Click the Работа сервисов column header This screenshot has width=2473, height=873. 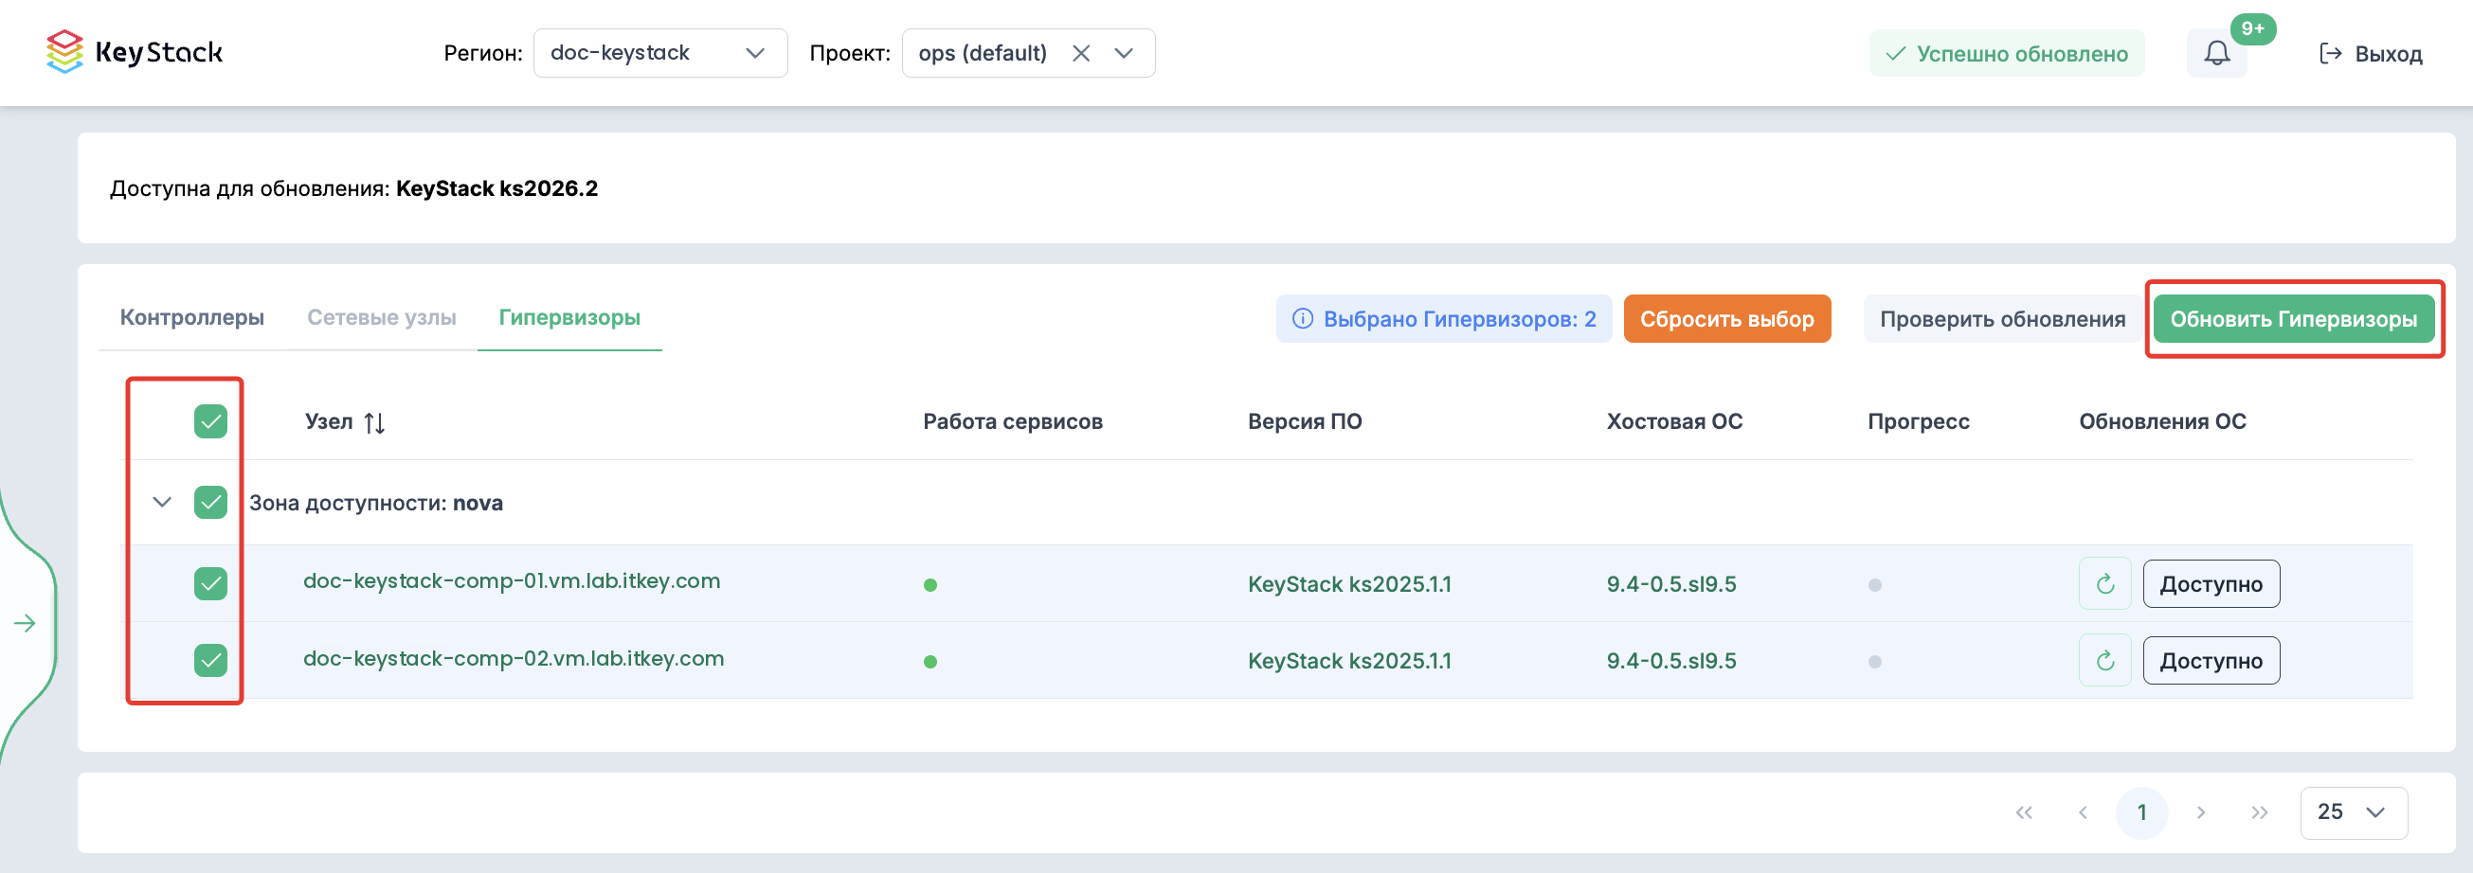pyautogui.click(x=1013, y=422)
